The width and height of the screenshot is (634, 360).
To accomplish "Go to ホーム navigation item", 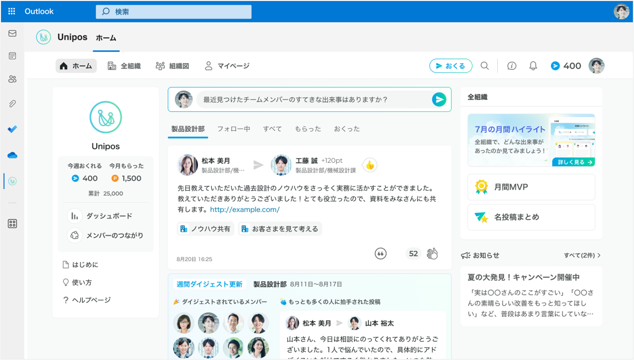I will (76, 66).
